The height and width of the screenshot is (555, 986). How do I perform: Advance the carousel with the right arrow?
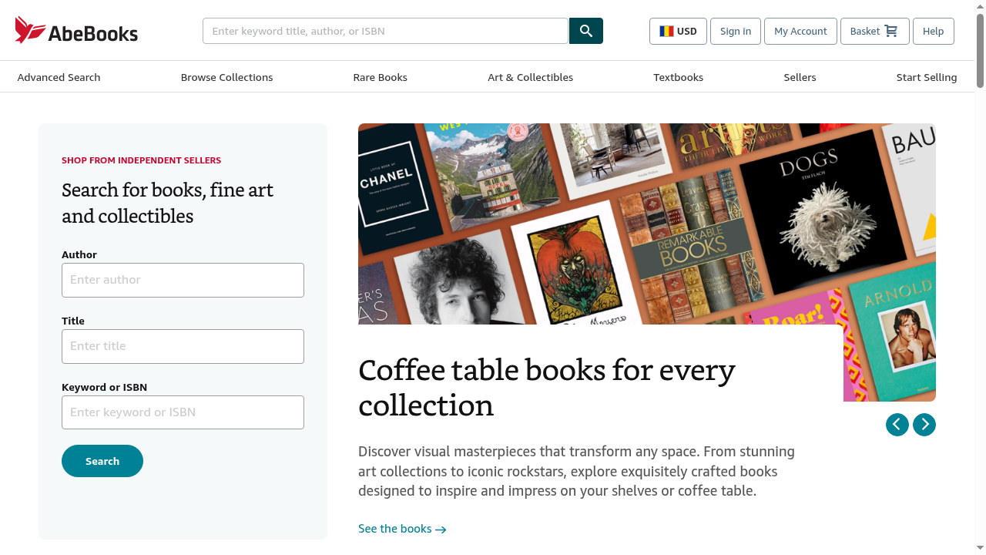point(924,424)
